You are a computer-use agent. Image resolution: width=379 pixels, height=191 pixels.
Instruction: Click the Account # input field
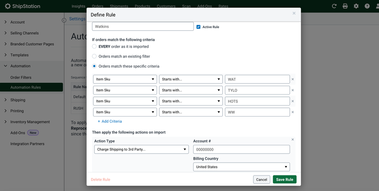pyautogui.click(x=241, y=149)
